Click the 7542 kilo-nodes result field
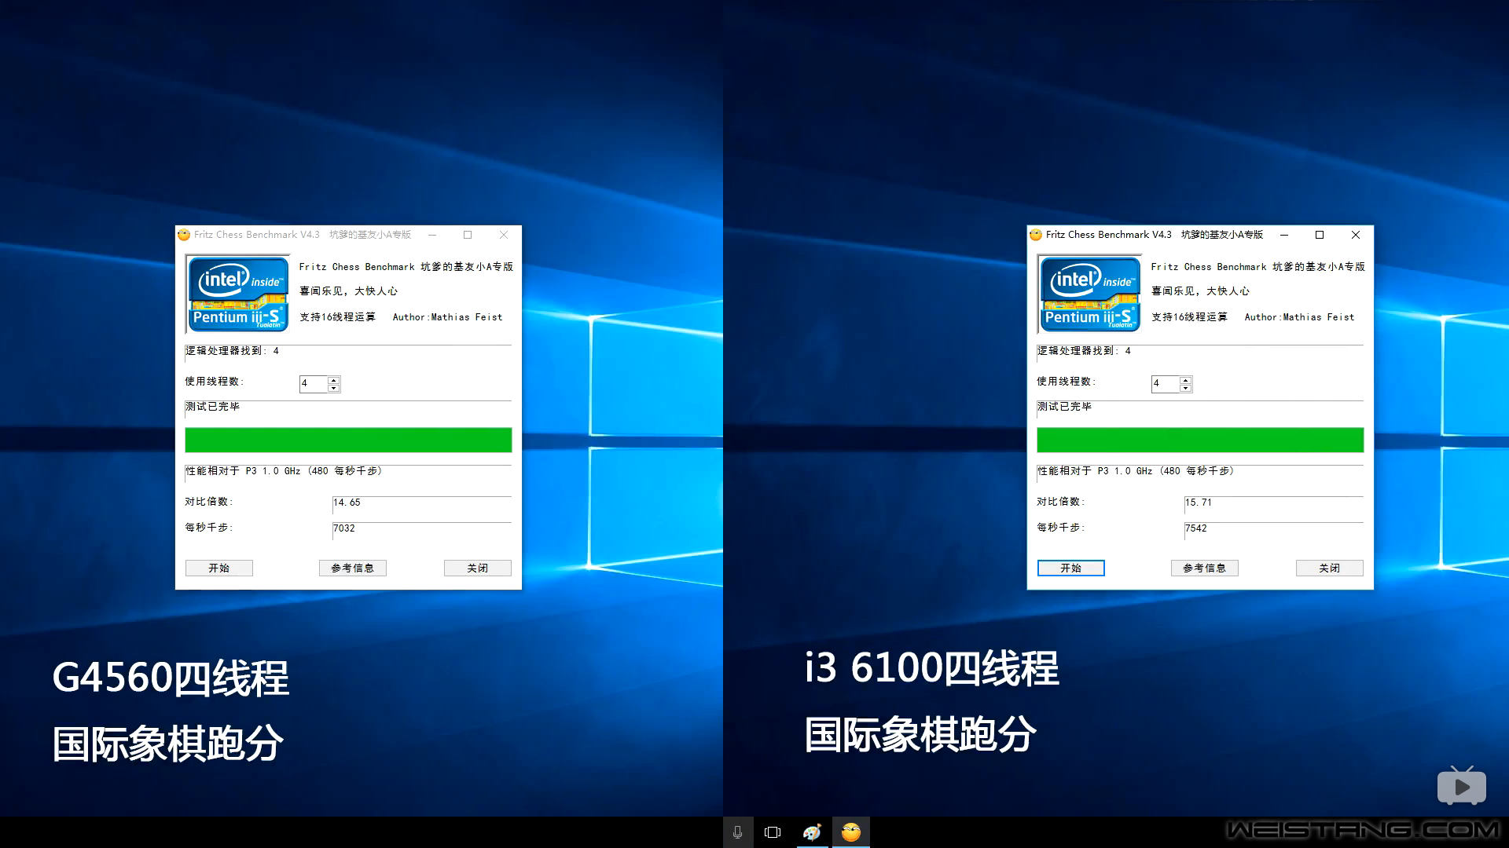The width and height of the screenshot is (1509, 848). click(1274, 529)
